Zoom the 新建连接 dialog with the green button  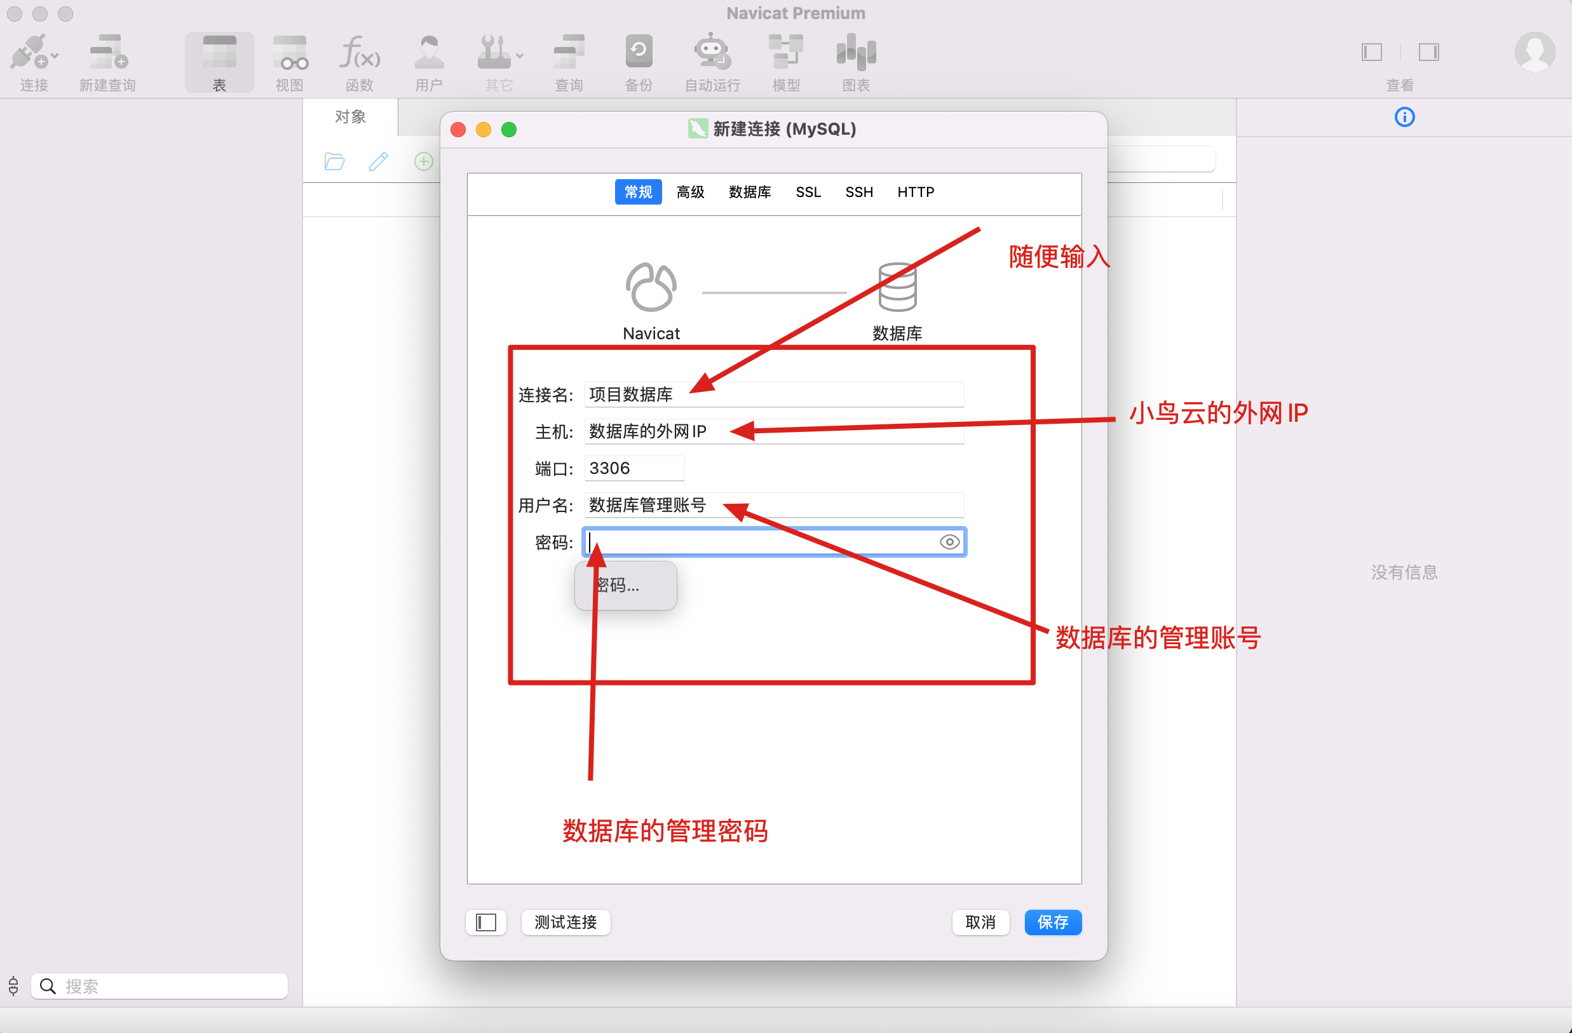(508, 130)
